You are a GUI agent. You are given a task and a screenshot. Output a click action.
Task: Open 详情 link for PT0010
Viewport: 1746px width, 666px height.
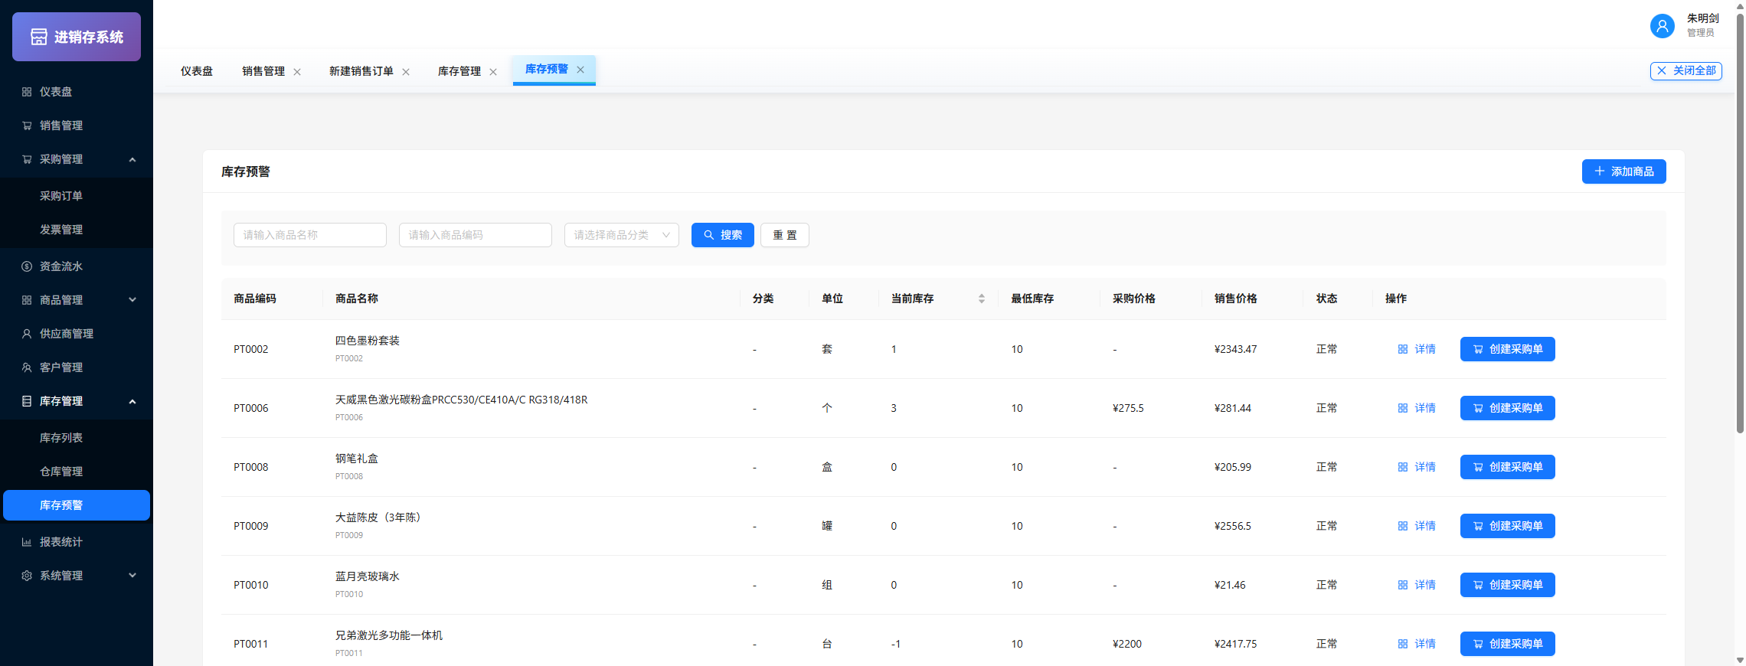tap(1417, 585)
